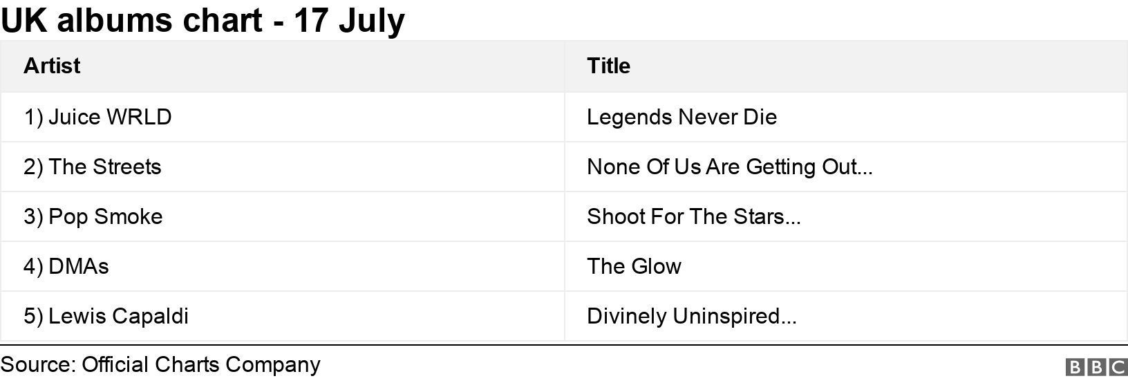Click the BBC logo icon
The width and height of the screenshot is (1128, 383).
coord(1096,367)
